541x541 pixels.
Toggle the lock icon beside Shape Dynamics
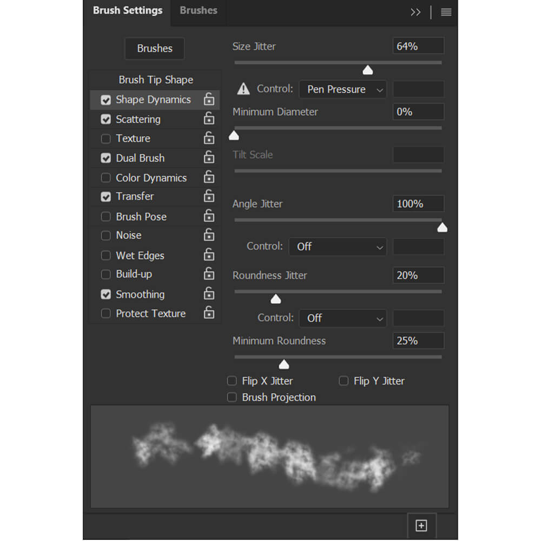[x=209, y=100]
